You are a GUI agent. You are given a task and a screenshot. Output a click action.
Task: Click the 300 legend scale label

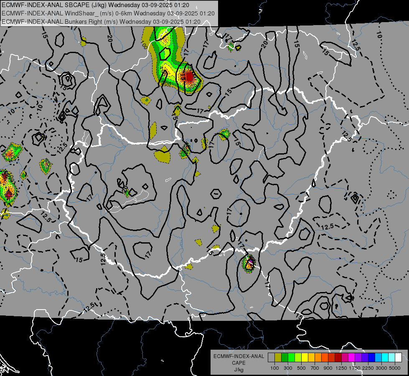(x=288, y=368)
